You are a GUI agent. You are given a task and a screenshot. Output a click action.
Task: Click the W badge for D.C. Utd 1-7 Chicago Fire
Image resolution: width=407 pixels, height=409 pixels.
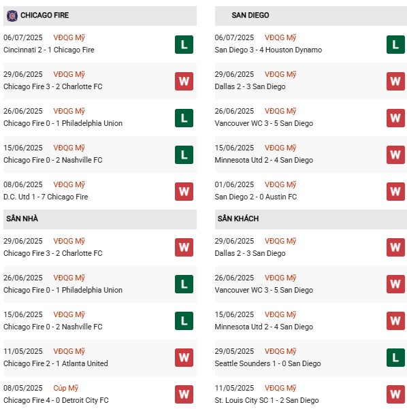pos(184,192)
